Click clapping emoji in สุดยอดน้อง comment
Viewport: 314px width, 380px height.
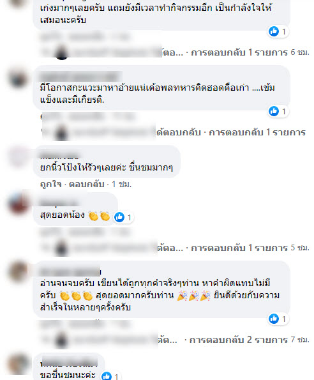[100, 216]
